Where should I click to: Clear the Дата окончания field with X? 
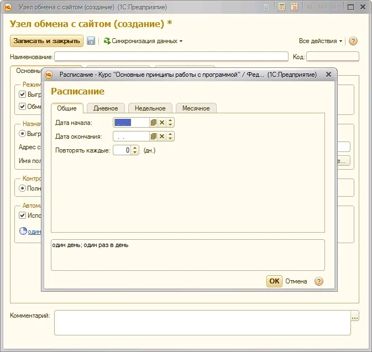(x=162, y=136)
